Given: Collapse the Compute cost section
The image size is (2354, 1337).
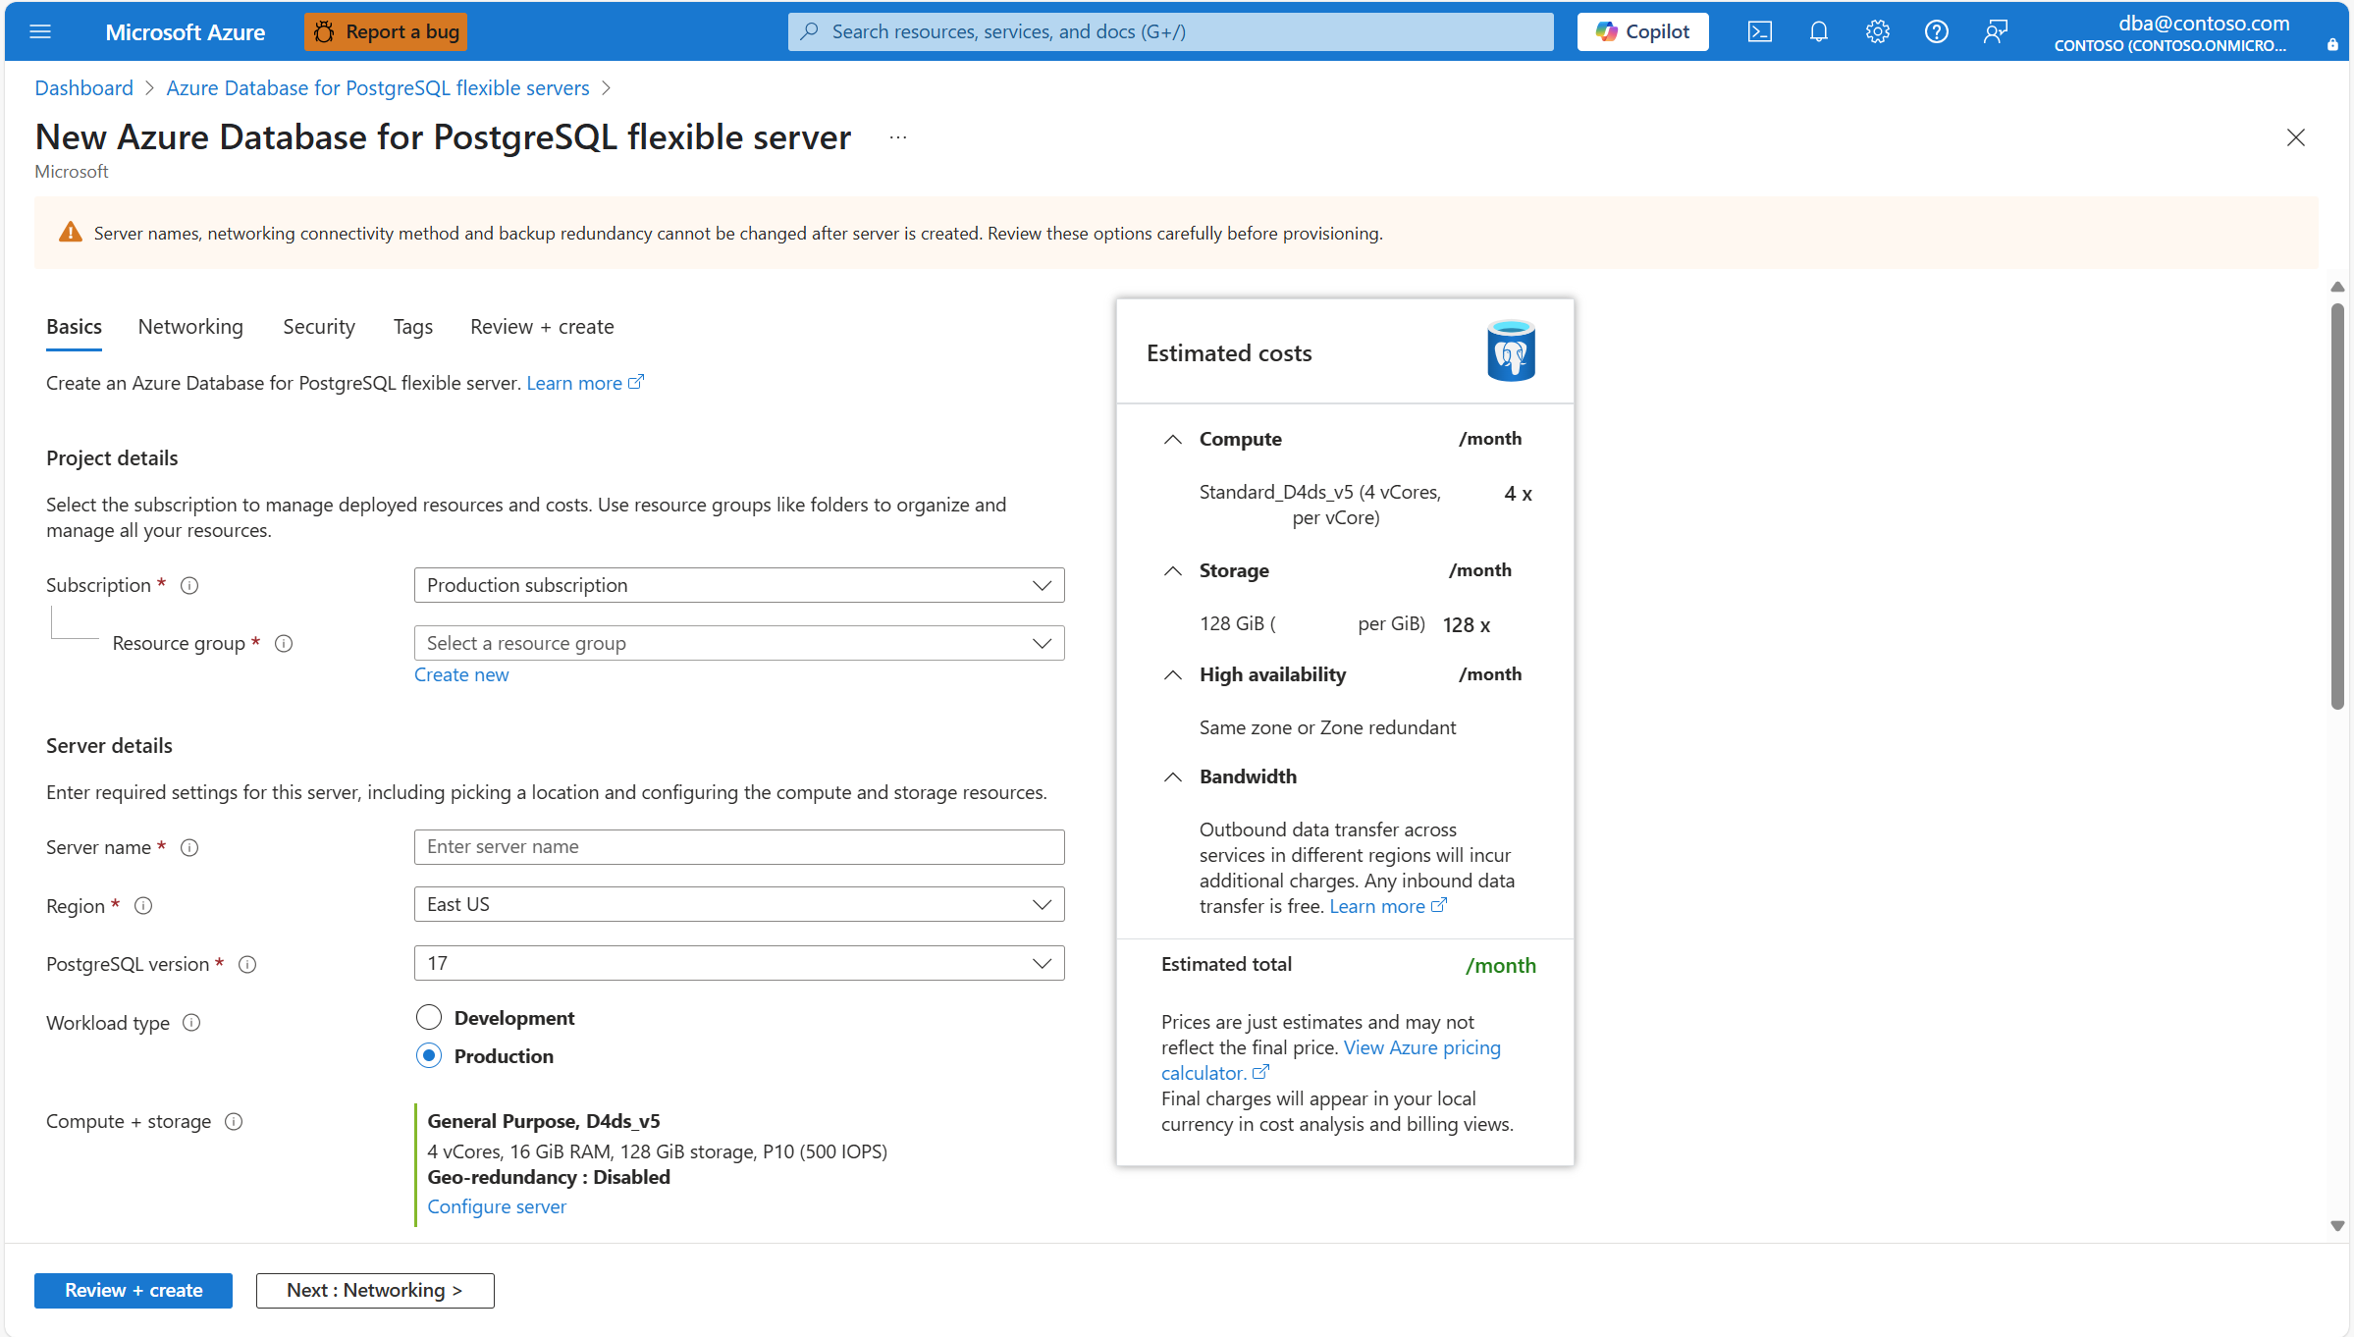Looking at the screenshot, I should (x=1172, y=440).
